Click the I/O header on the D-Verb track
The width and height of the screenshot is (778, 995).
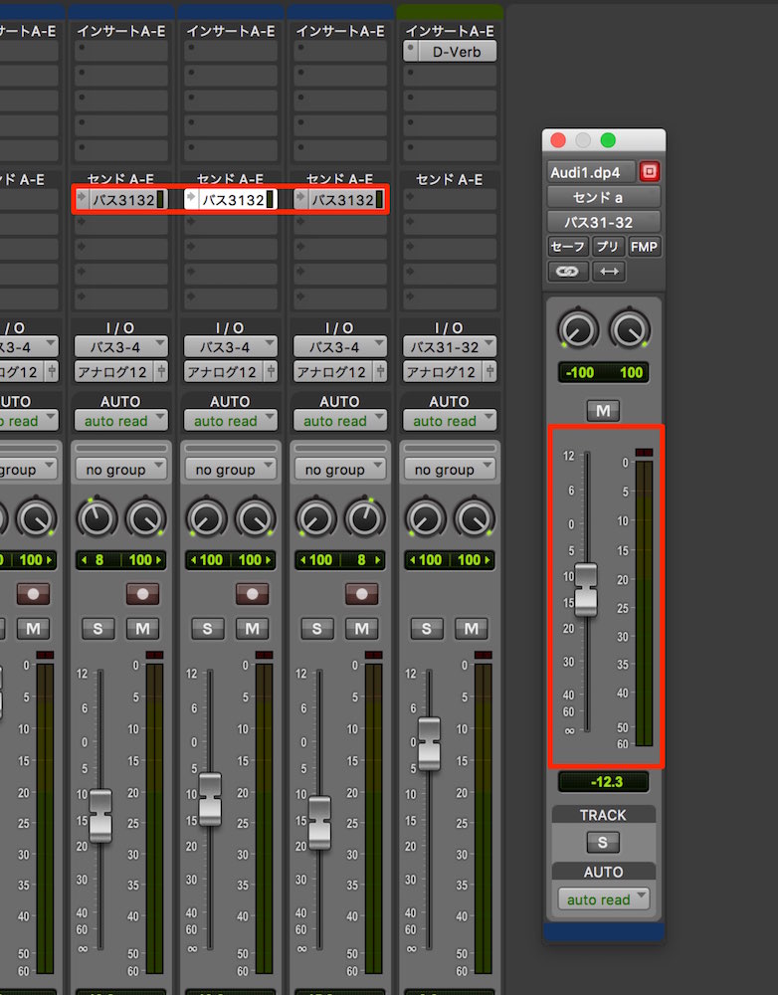point(449,328)
